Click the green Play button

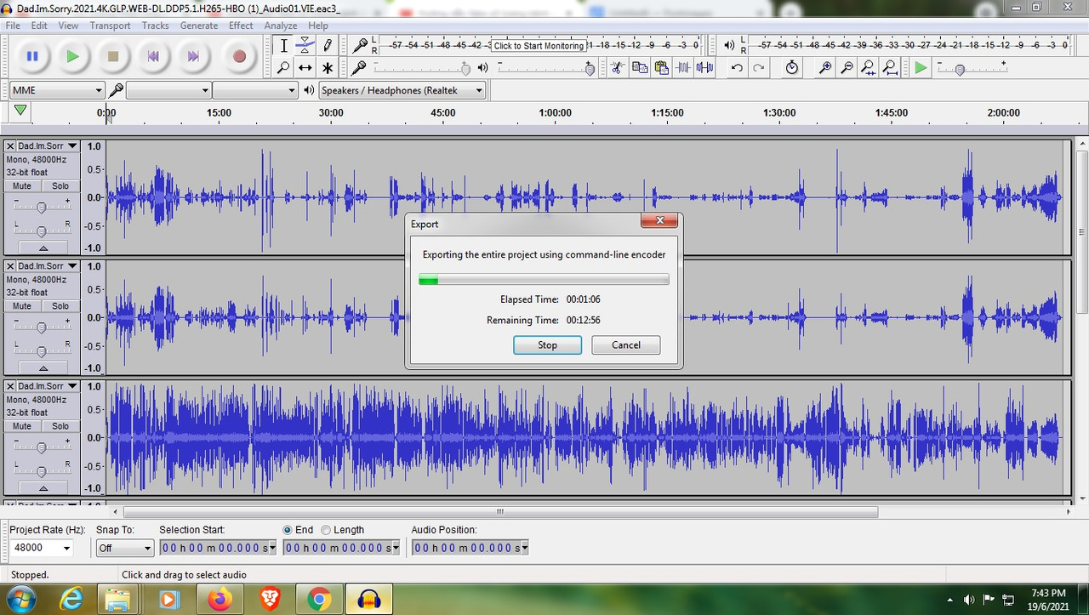pyautogui.click(x=72, y=56)
